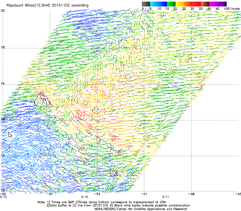
Task: Click the orange 25-30 knots color band
Action: pos(188,4)
